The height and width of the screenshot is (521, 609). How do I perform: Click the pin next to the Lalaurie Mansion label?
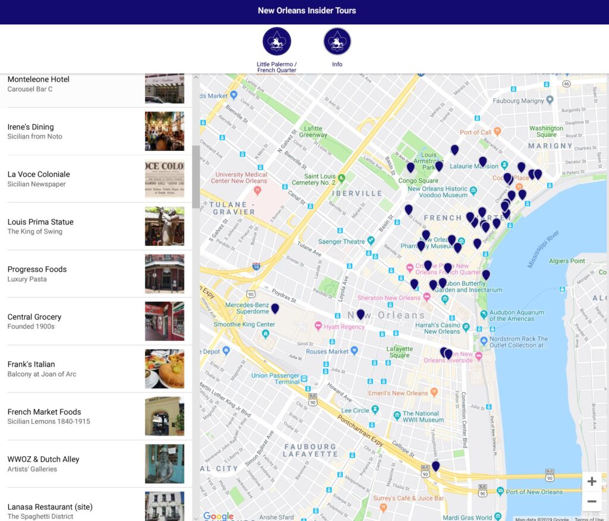[483, 162]
